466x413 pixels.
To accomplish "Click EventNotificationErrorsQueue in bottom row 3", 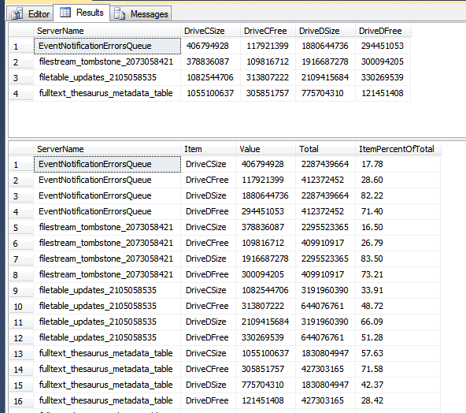I will point(107,195).
